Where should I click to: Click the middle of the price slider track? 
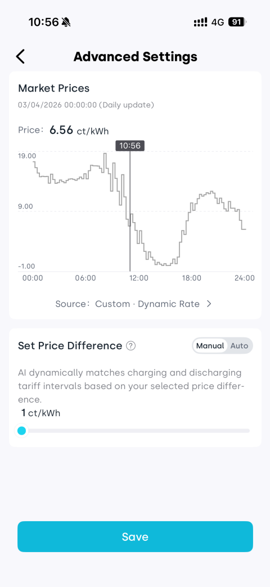pyautogui.click(x=135, y=431)
